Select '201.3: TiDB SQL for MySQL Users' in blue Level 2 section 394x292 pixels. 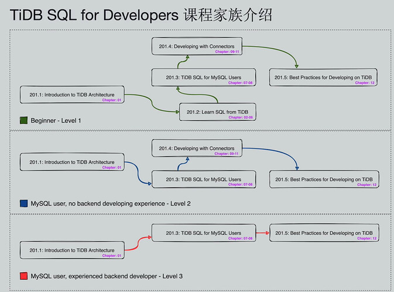tap(204, 179)
